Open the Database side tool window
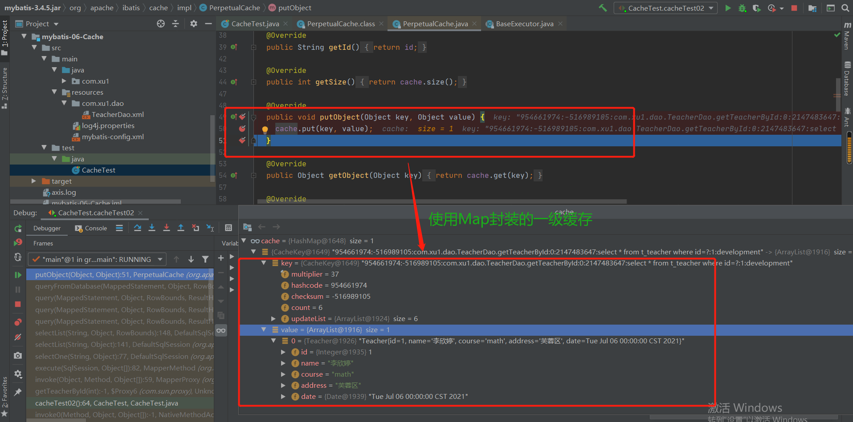The image size is (853, 422). coord(847,79)
